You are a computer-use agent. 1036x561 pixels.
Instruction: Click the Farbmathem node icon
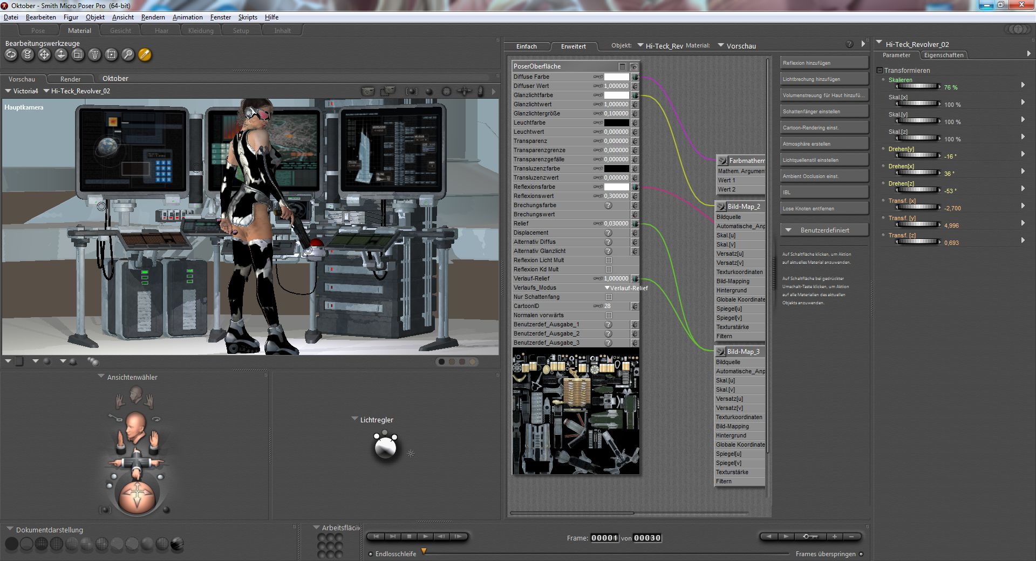point(723,161)
